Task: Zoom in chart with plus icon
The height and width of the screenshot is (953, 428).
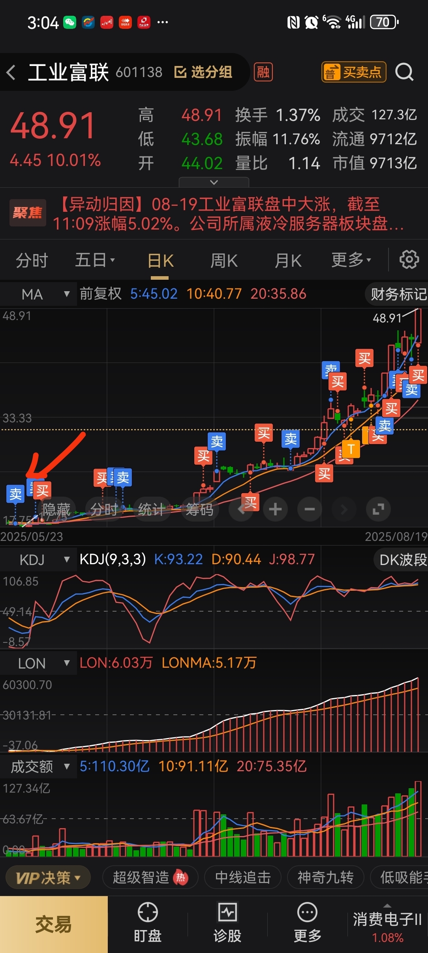Action: [275, 509]
